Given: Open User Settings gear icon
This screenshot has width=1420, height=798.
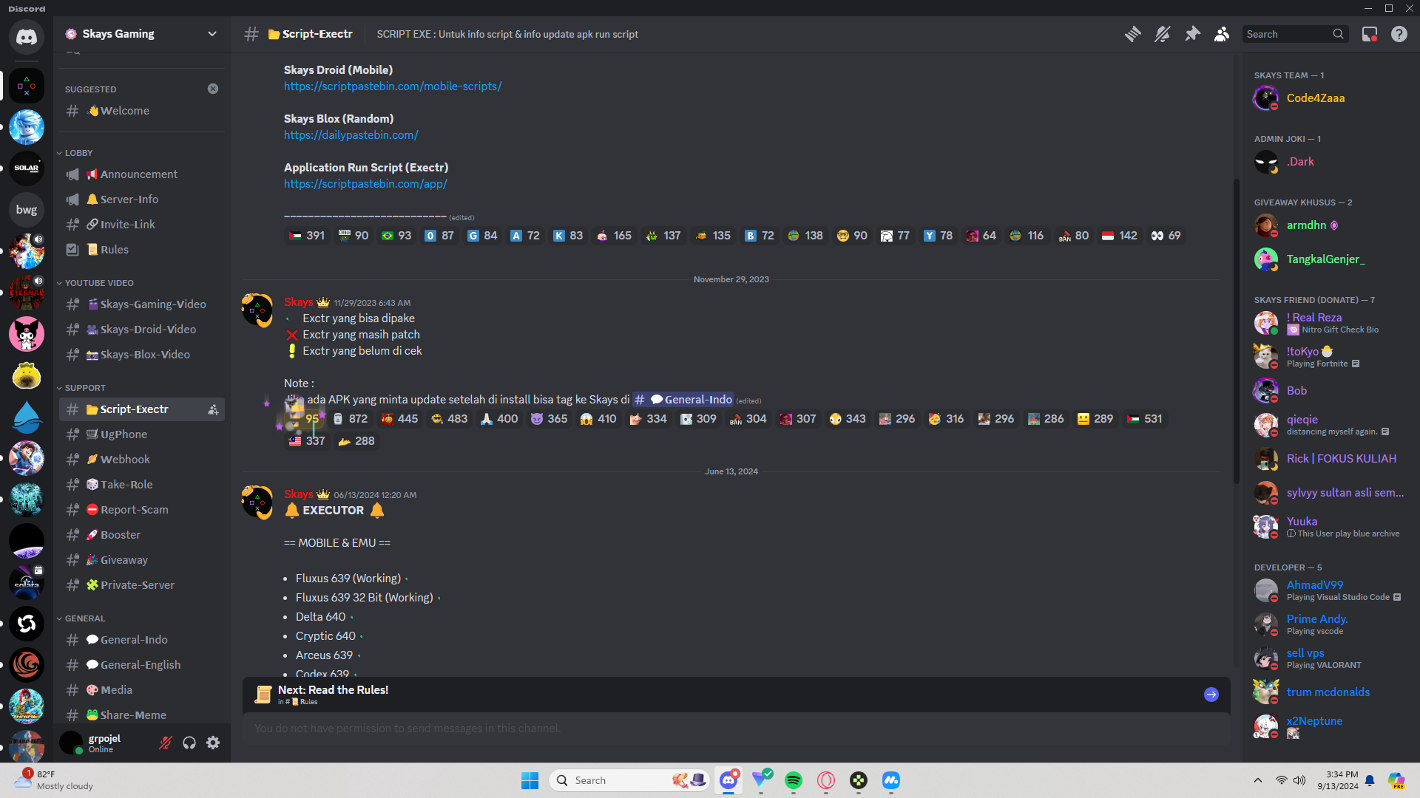Looking at the screenshot, I should [x=213, y=743].
